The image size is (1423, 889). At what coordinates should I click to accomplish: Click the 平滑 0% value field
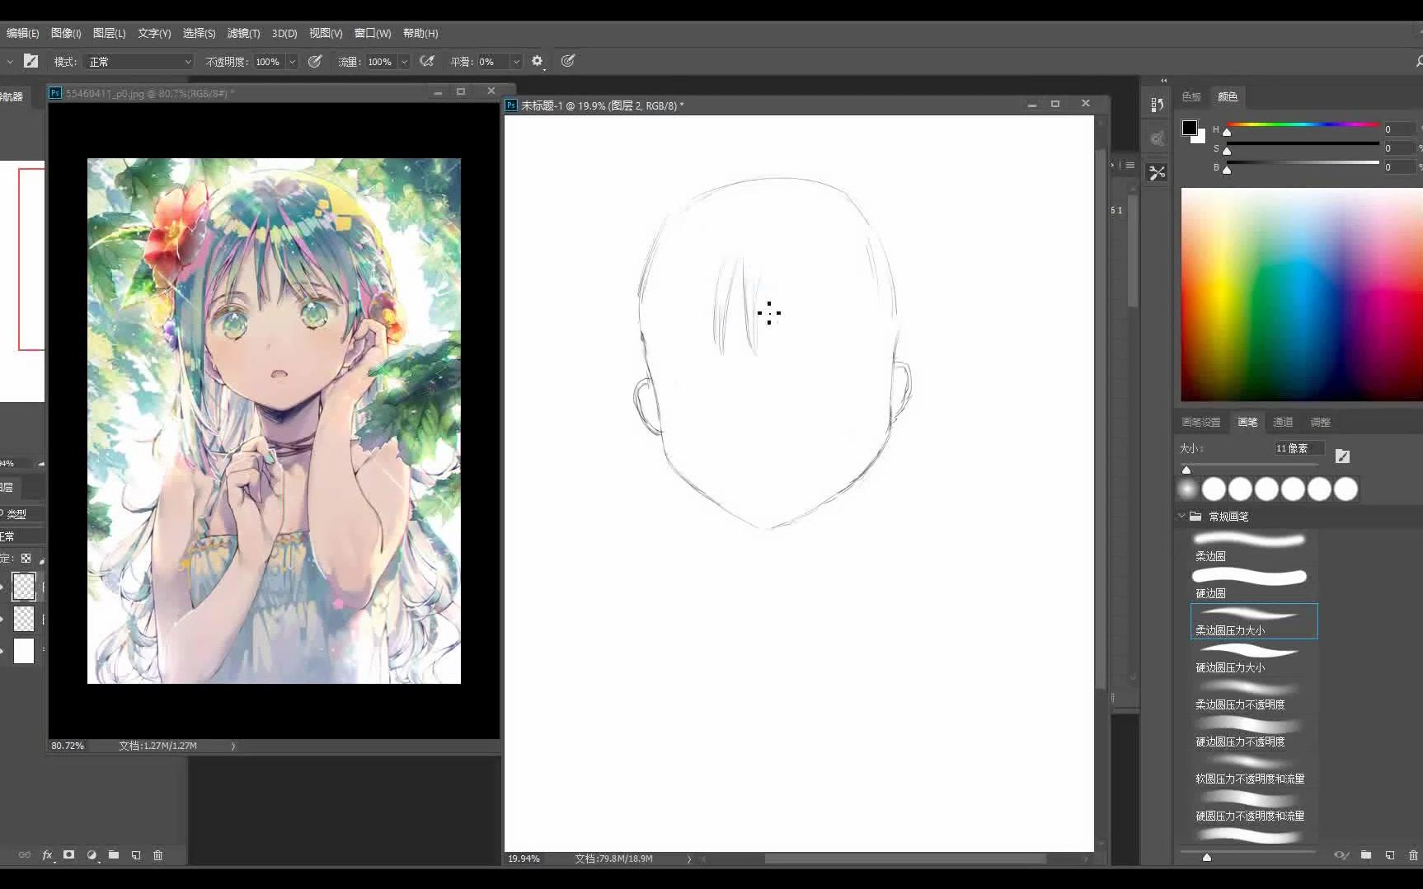(x=493, y=62)
